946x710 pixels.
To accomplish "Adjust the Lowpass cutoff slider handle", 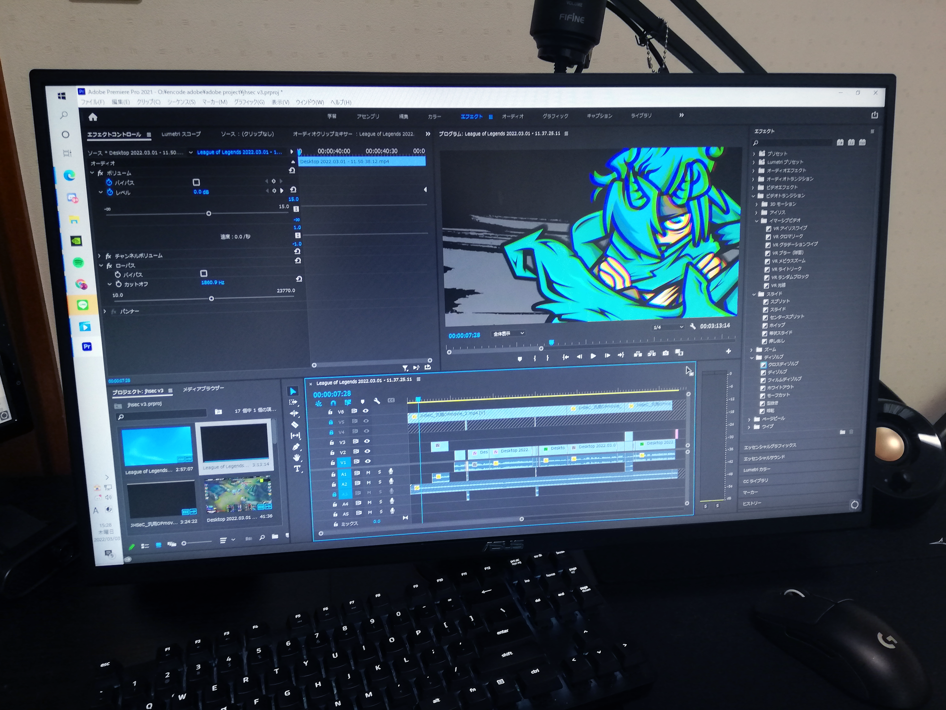I will [x=211, y=299].
